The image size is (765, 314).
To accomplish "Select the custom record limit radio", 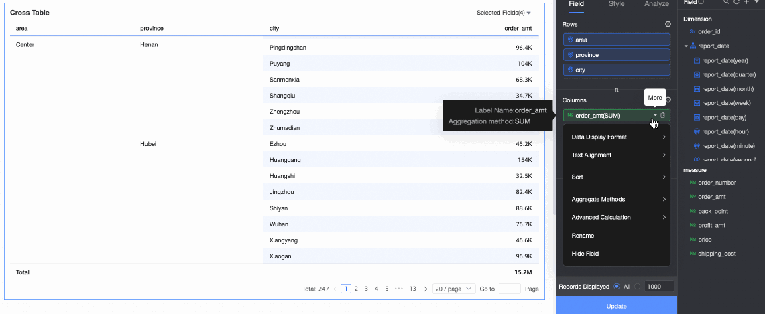I will tap(638, 286).
